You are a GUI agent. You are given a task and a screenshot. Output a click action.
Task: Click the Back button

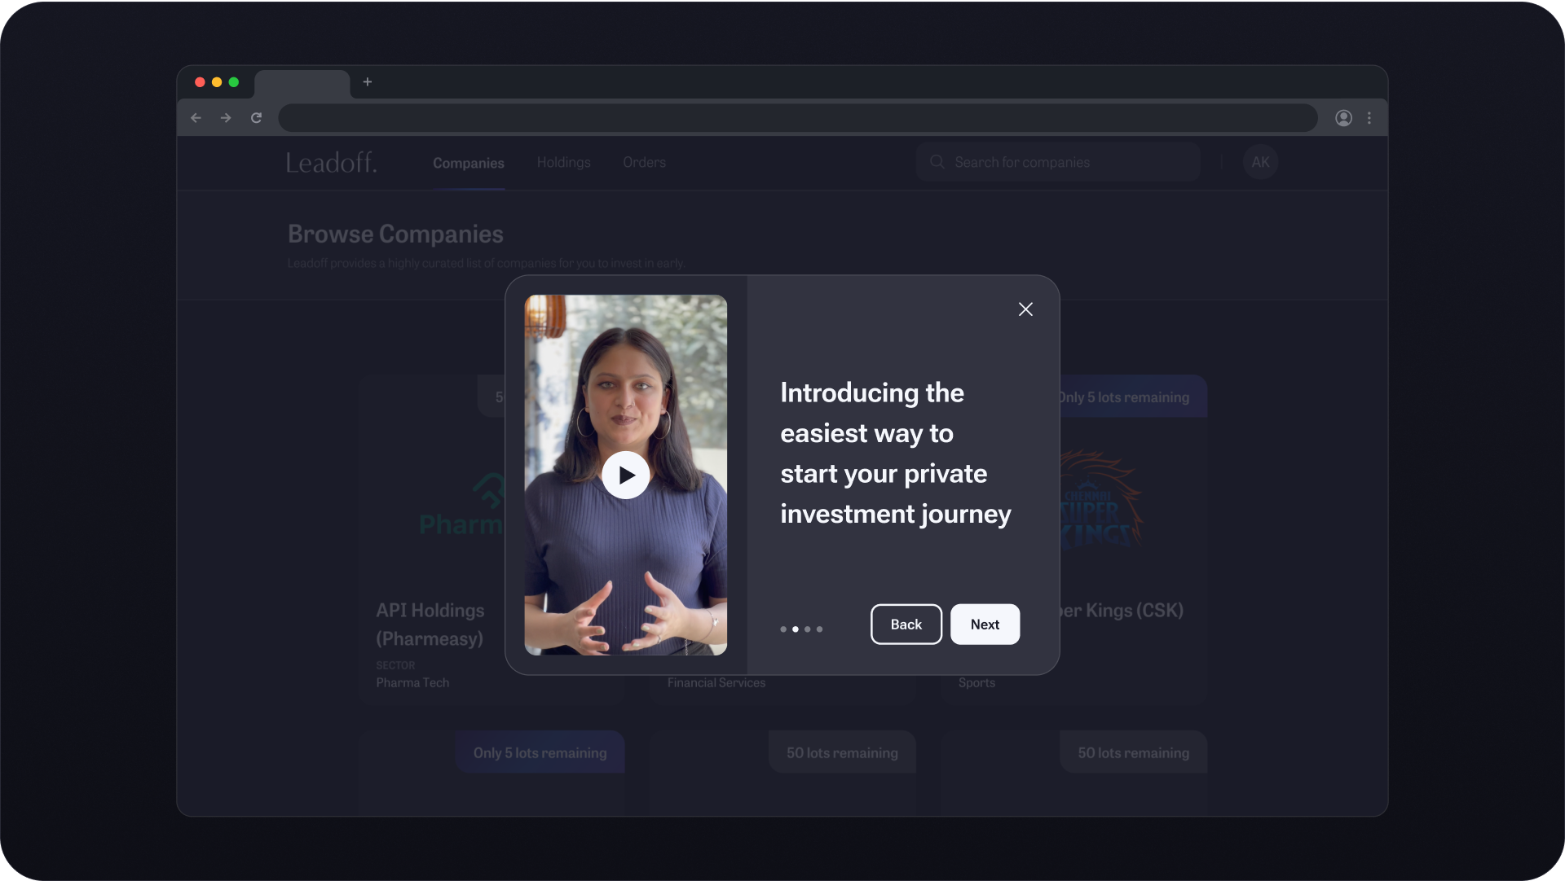(x=906, y=625)
